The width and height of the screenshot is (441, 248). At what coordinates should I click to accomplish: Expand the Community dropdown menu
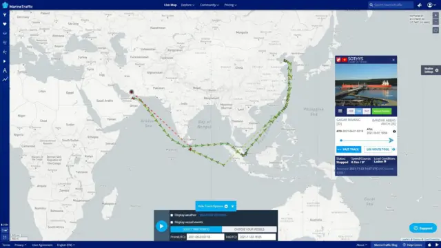[x=209, y=5]
